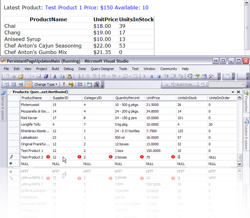This screenshot has width=250, height=218.
Task: Toggle the highlighted Results Pane icon
Action: click(x=28, y=84)
